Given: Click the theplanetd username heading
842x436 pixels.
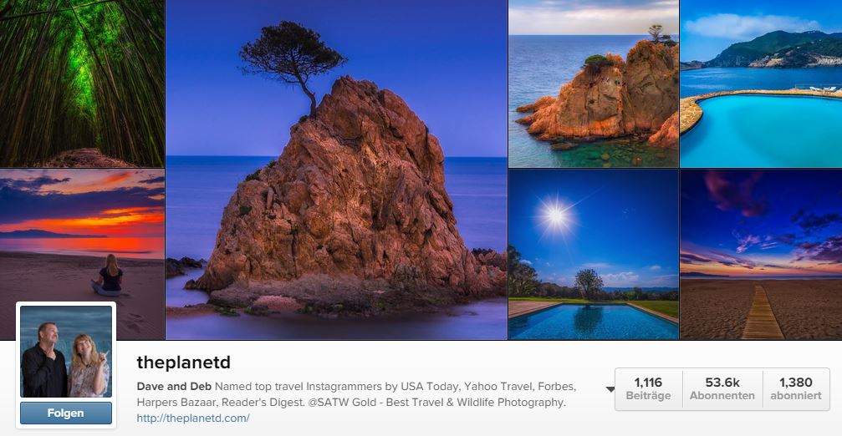Looking at the screenshot, I should coord(184,362).
